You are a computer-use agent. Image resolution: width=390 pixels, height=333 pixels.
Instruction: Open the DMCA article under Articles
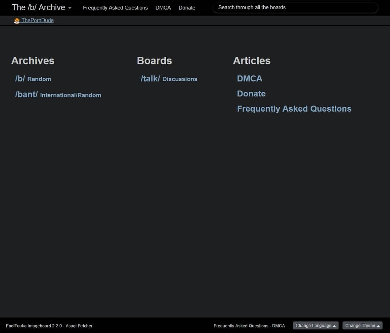(250, 79)
